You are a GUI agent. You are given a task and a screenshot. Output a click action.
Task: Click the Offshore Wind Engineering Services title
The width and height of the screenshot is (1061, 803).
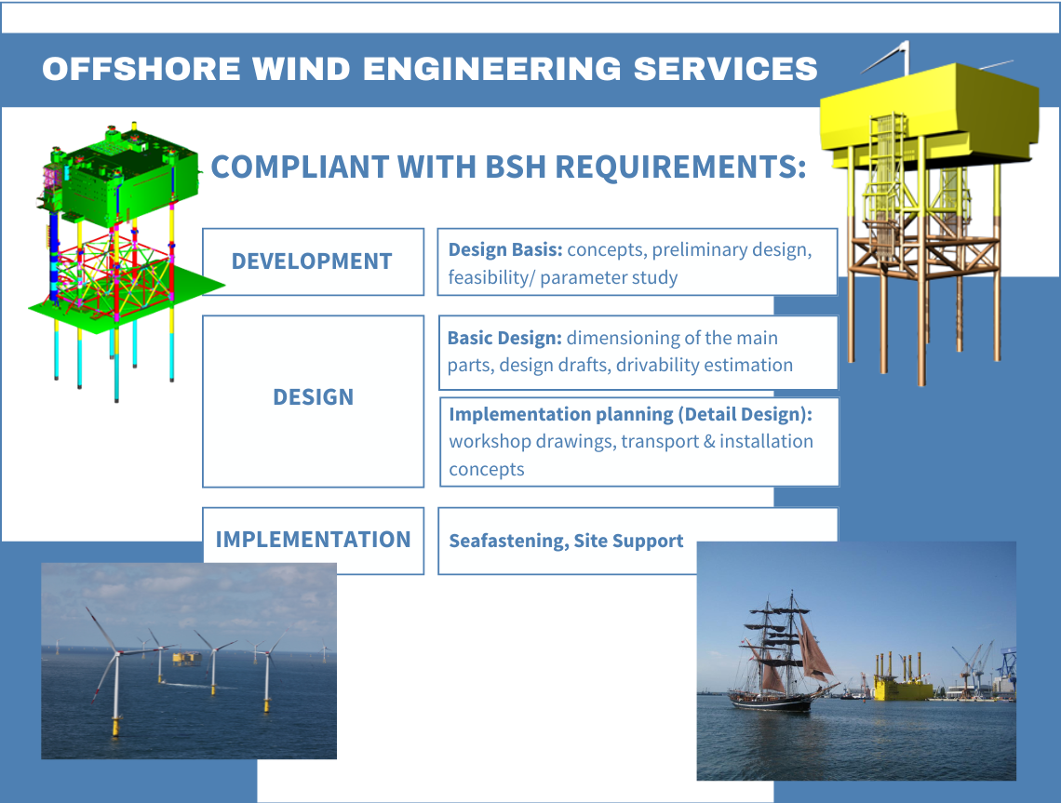pos(430,69)
